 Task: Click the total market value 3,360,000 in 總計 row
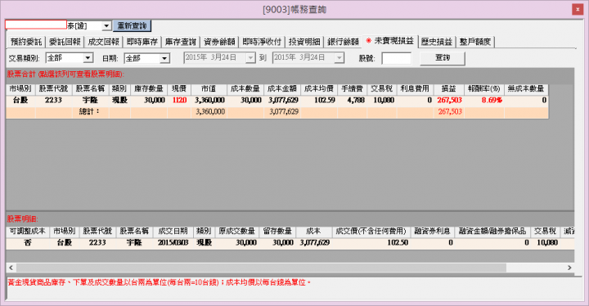pos(209,111)
